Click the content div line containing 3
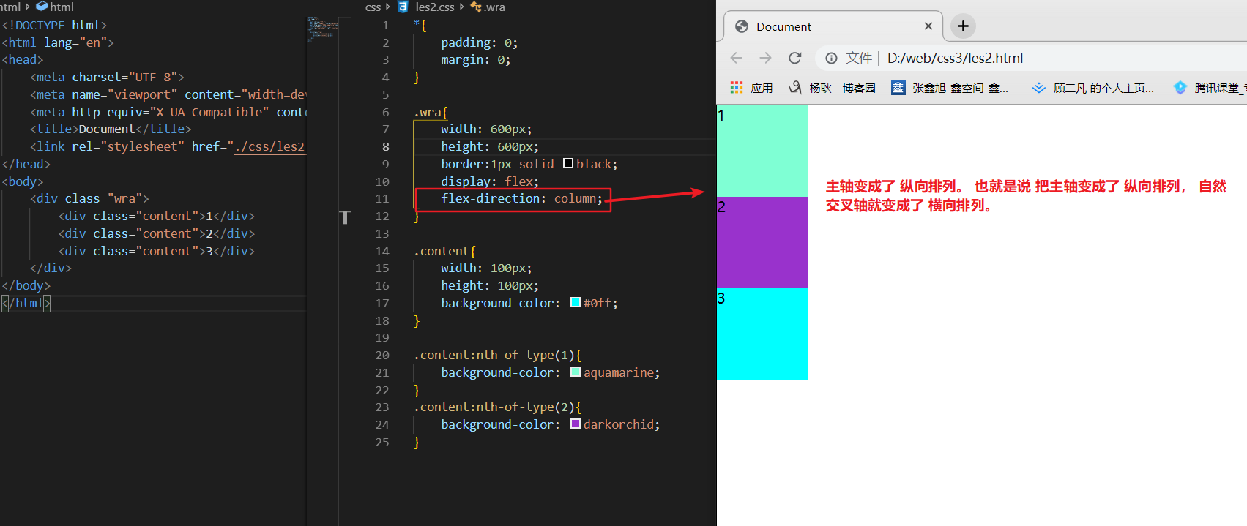This screenshot has height=526, width=1247. (x=157, y=251)
